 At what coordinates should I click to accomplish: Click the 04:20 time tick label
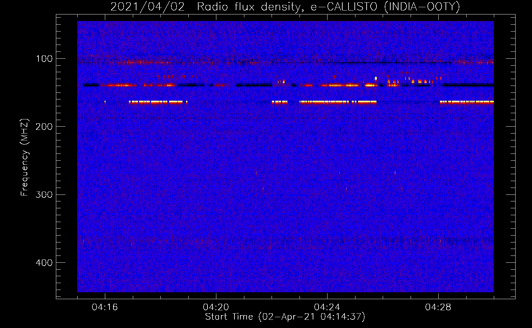pyautogui.click(x=216, y=307)
